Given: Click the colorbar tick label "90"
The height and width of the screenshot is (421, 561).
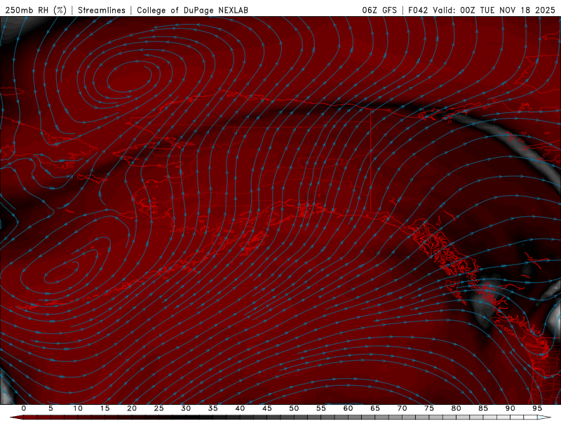Looking at the screenshot, I should [x=510, y=408].
